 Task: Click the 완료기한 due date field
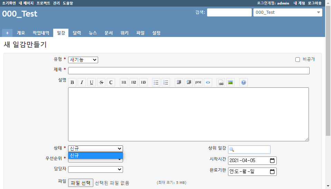pyautogui.click(x=252, y=171)
